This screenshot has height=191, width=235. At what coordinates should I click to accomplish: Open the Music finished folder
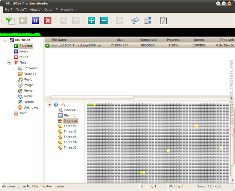coord(28,79)
